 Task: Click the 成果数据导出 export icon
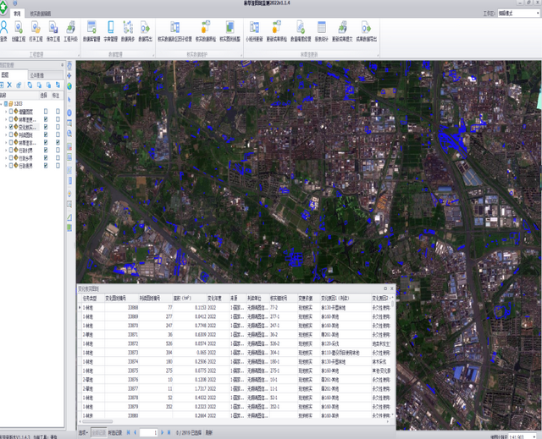click(366, 27)
